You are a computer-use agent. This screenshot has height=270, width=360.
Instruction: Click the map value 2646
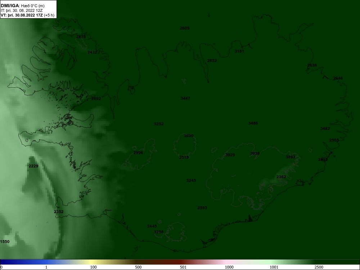(338, 78)
